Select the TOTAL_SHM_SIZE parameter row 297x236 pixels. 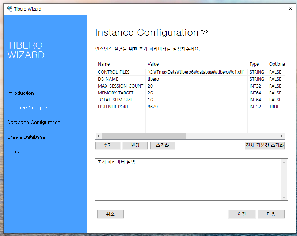point(190,100)
